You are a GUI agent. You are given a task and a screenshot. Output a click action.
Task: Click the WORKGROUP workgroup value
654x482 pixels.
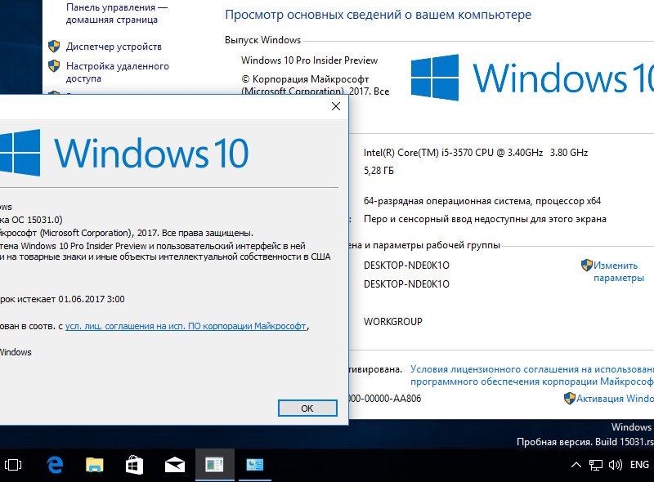click(393, 322)
